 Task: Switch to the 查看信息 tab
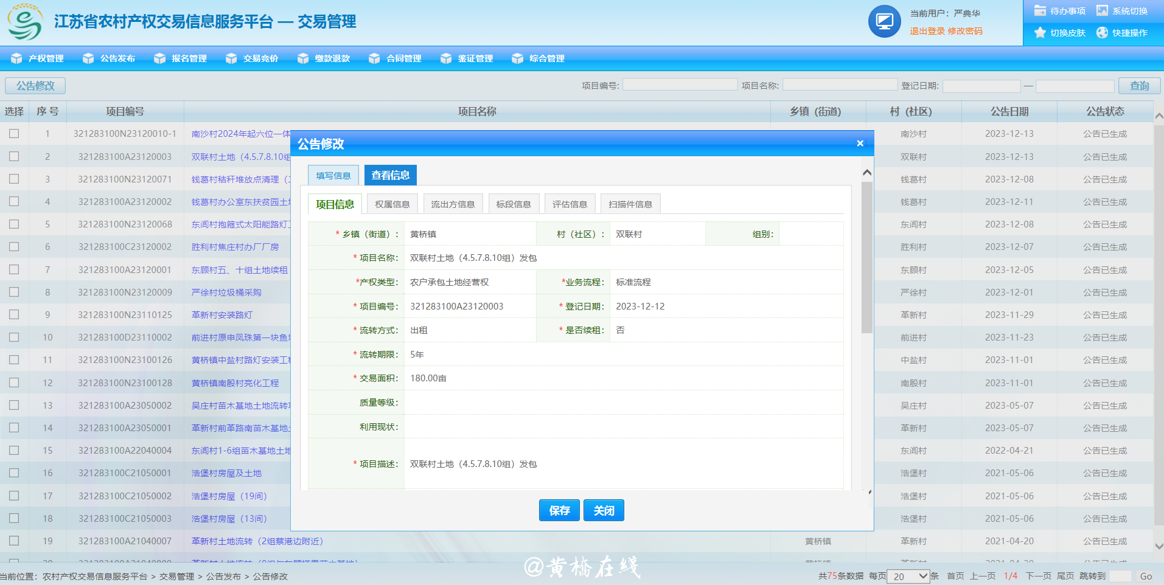pyautogui.click(x=391, y=175)
